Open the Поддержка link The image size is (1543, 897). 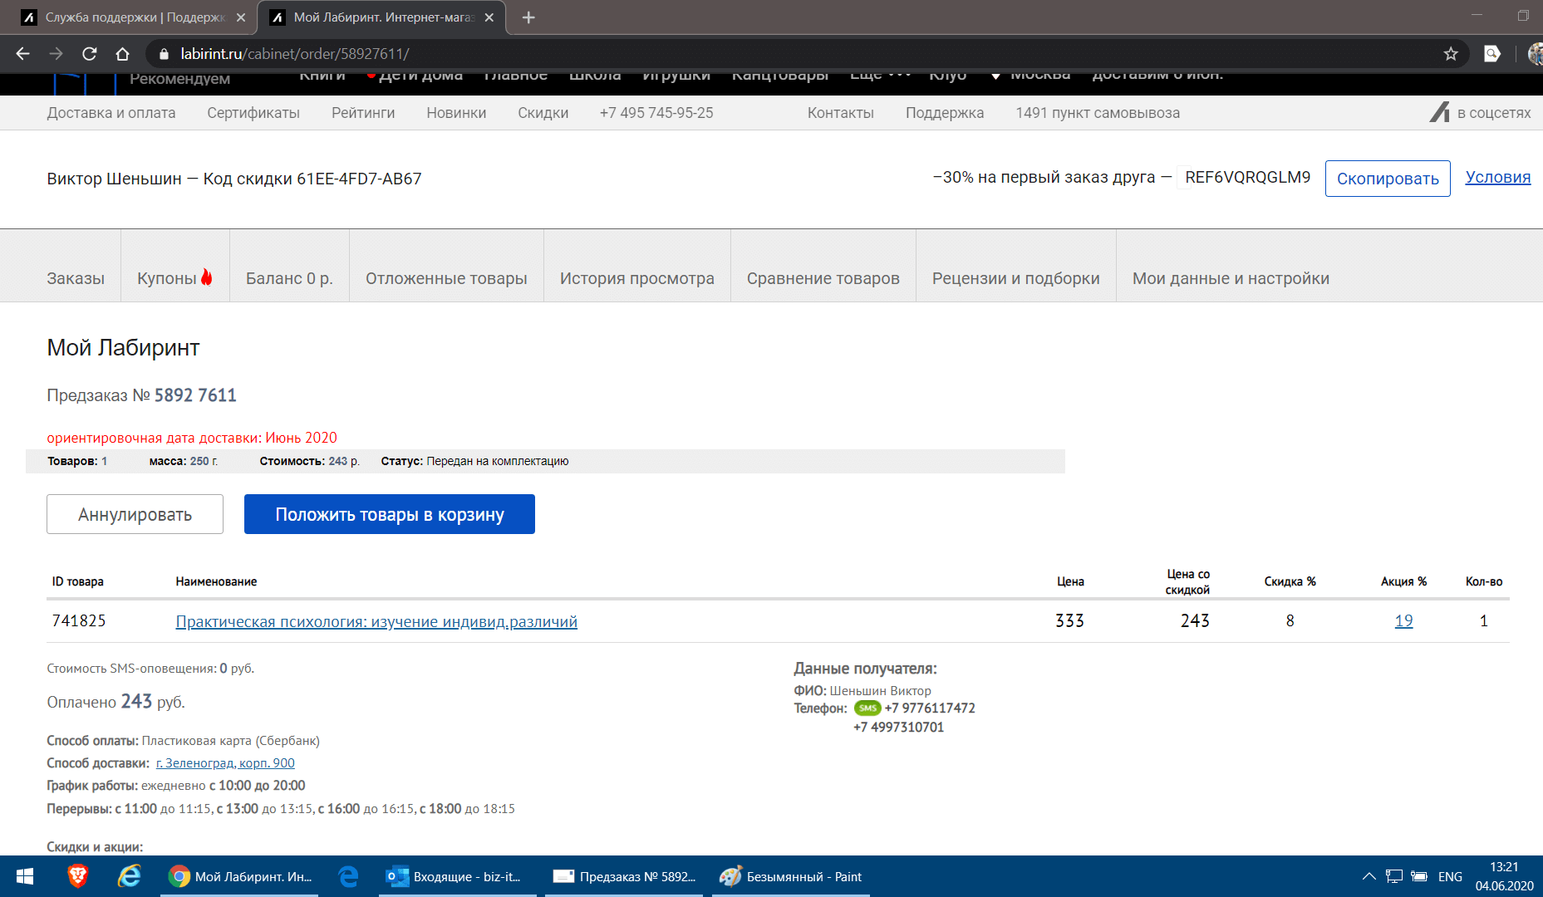(x=945, y=113)
